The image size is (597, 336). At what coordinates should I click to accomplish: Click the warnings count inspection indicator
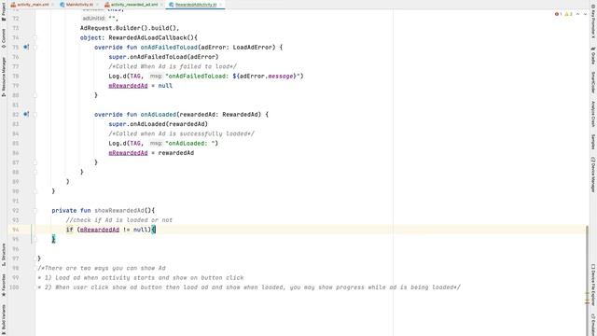pos(568,14)
